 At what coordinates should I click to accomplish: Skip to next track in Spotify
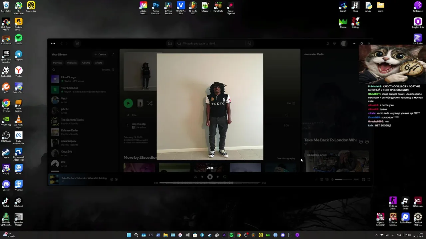(218, 177)
